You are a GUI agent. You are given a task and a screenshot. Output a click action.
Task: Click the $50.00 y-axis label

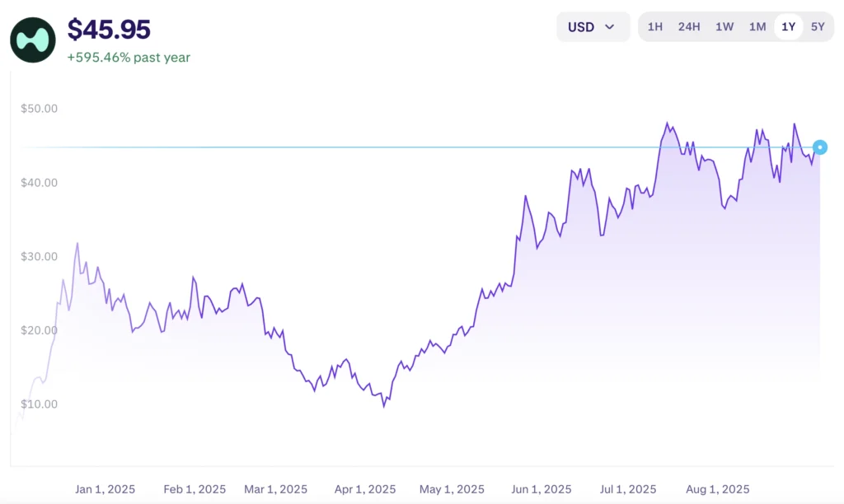[39, 109]
